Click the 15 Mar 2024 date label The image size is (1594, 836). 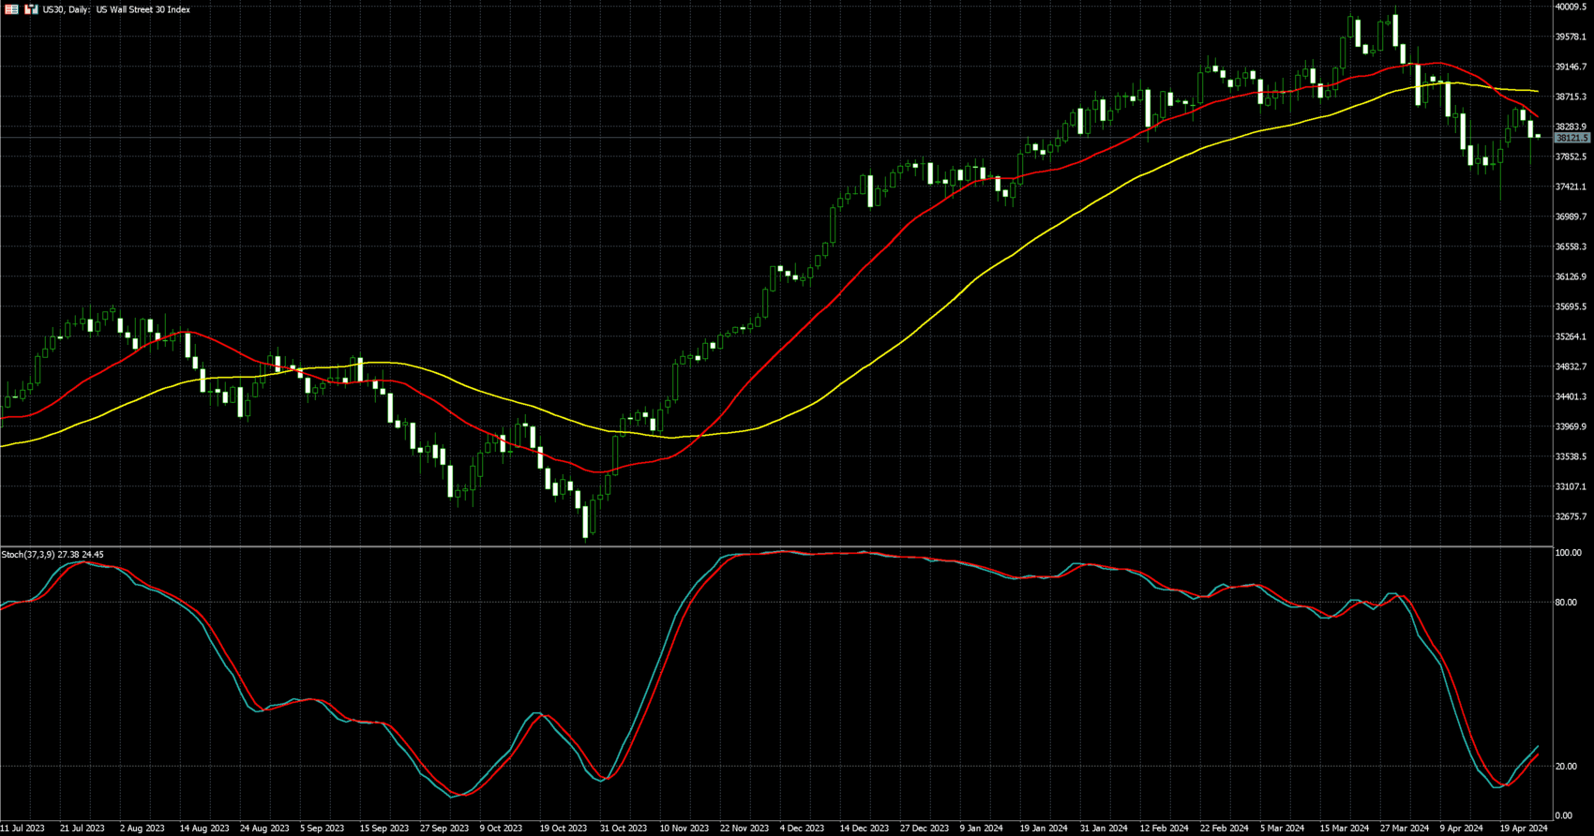point(1344,829)
